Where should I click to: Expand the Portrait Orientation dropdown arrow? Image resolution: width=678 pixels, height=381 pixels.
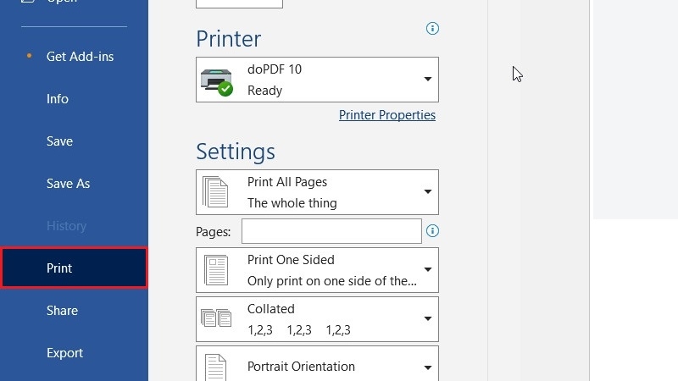(x=428, y=368)
